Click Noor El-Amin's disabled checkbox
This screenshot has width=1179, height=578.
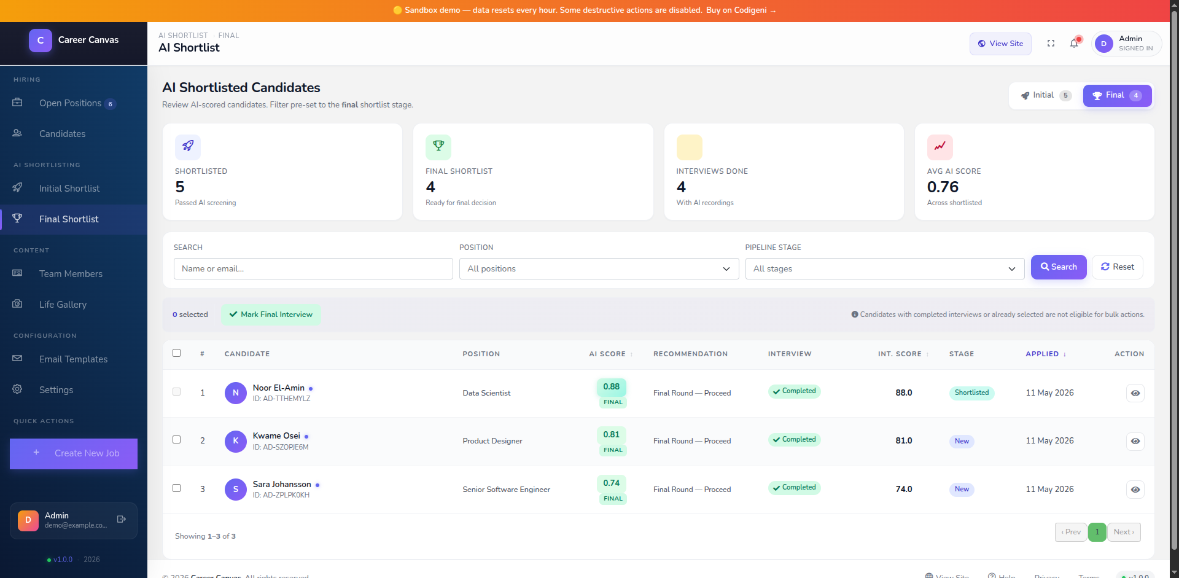click(x=177, y=392)
